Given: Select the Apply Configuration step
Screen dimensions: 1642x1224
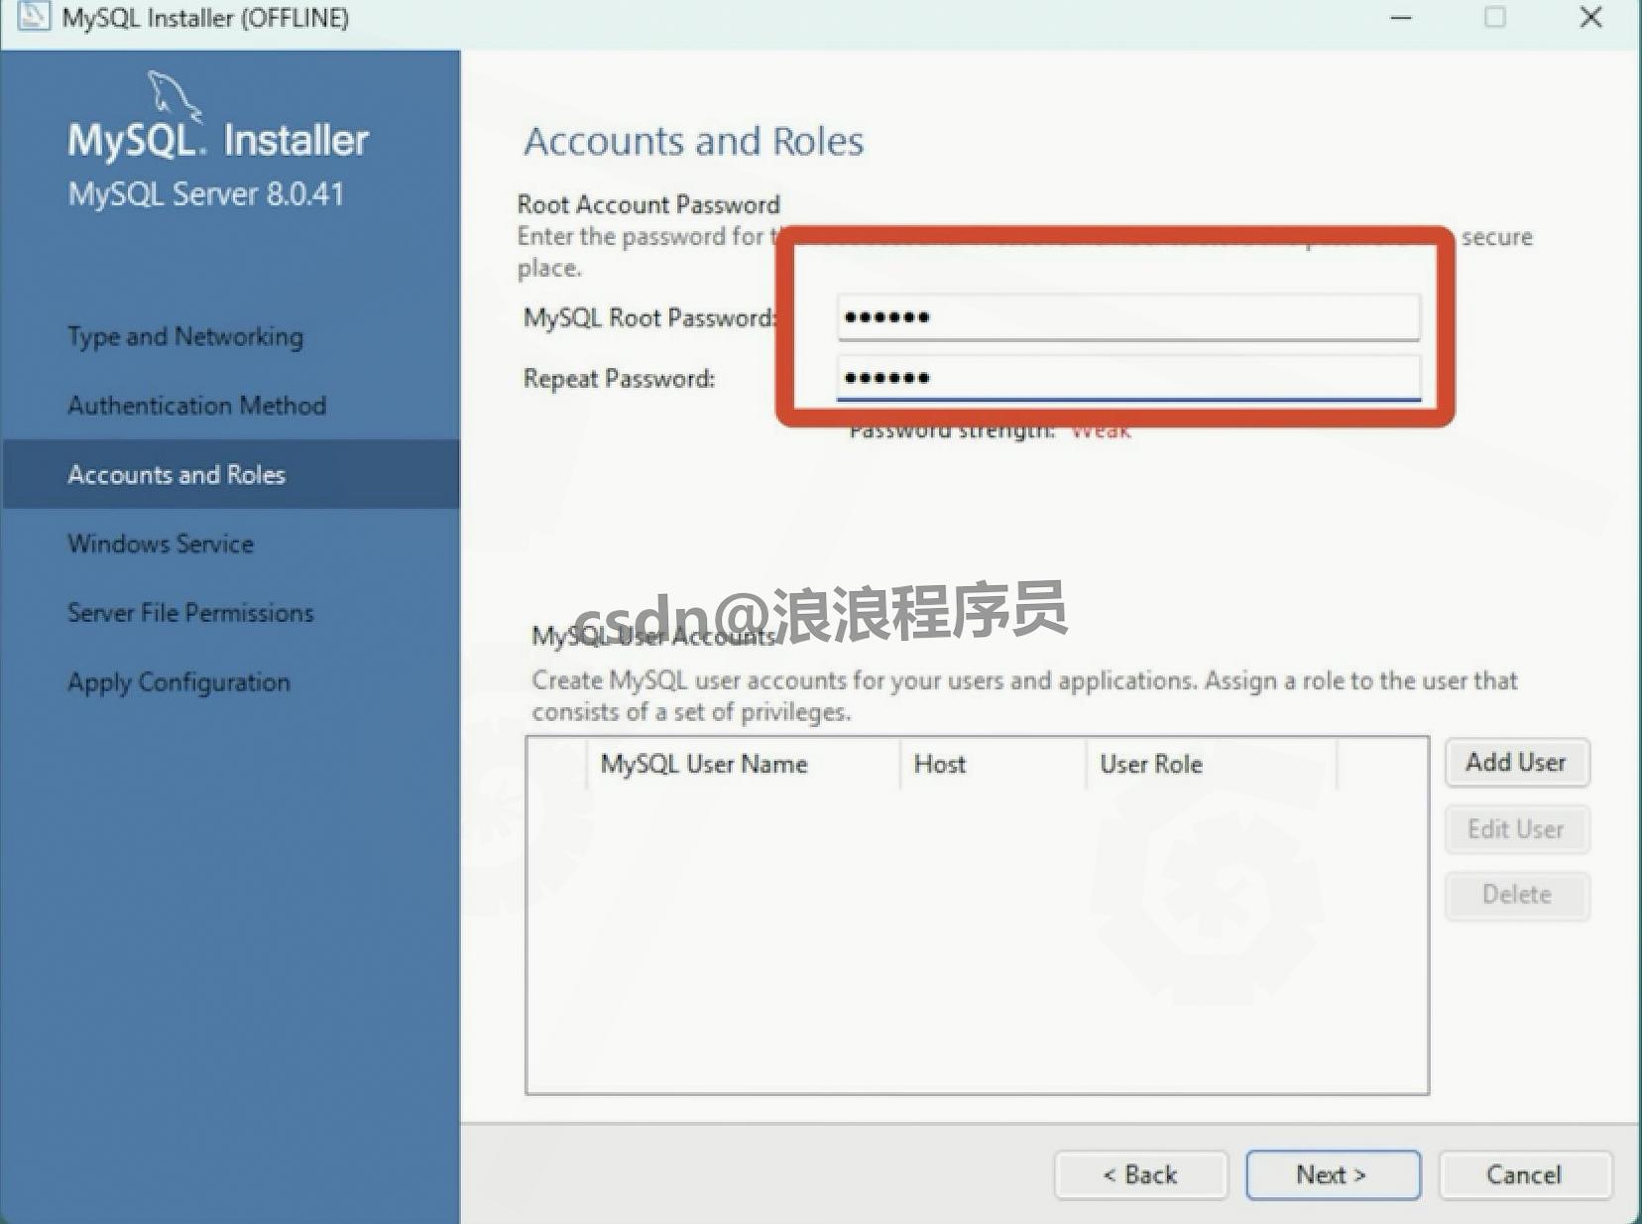Looking at the screenshot, I should point(178,682).
